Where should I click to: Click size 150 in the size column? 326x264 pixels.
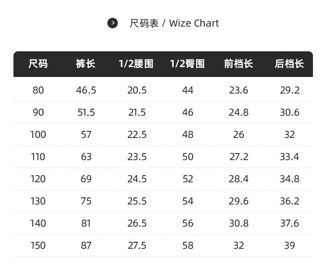tap(38, 245)
